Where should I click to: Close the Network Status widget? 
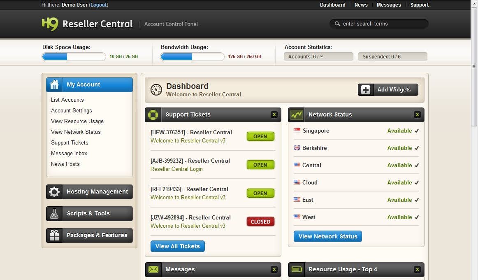click(x=417, y=115)
